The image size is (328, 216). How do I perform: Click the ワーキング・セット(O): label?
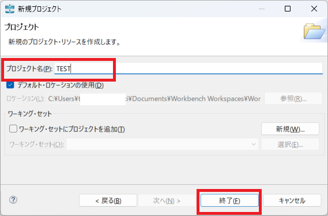tap(37, 144)
